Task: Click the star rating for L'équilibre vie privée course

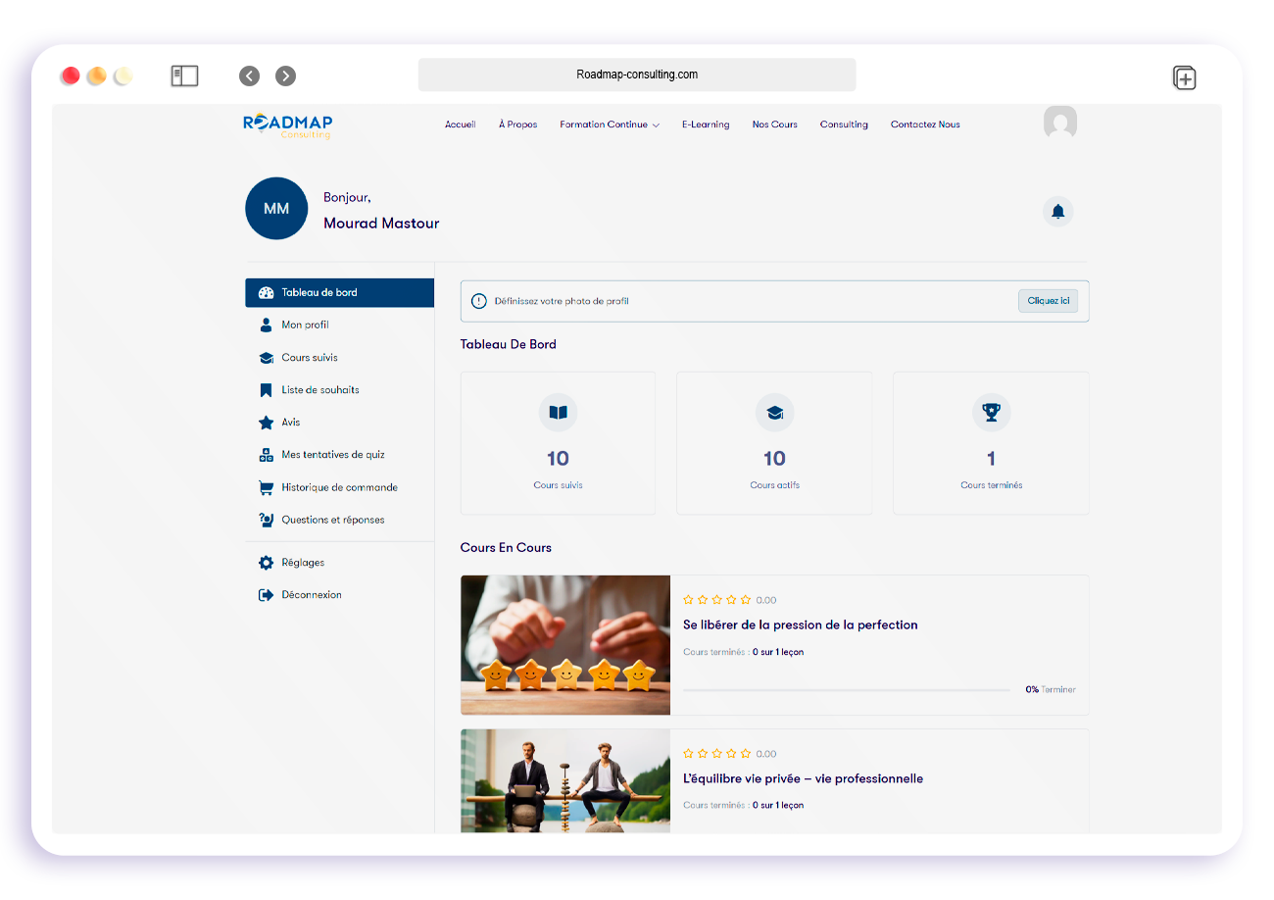Action: coord(716,753)
